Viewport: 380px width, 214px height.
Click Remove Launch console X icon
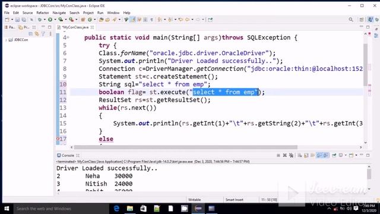tap(285, 155)
